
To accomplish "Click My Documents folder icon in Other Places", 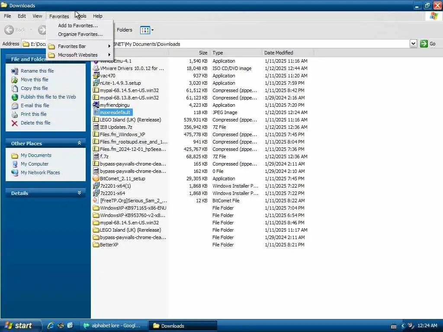I will pos(15,156).
